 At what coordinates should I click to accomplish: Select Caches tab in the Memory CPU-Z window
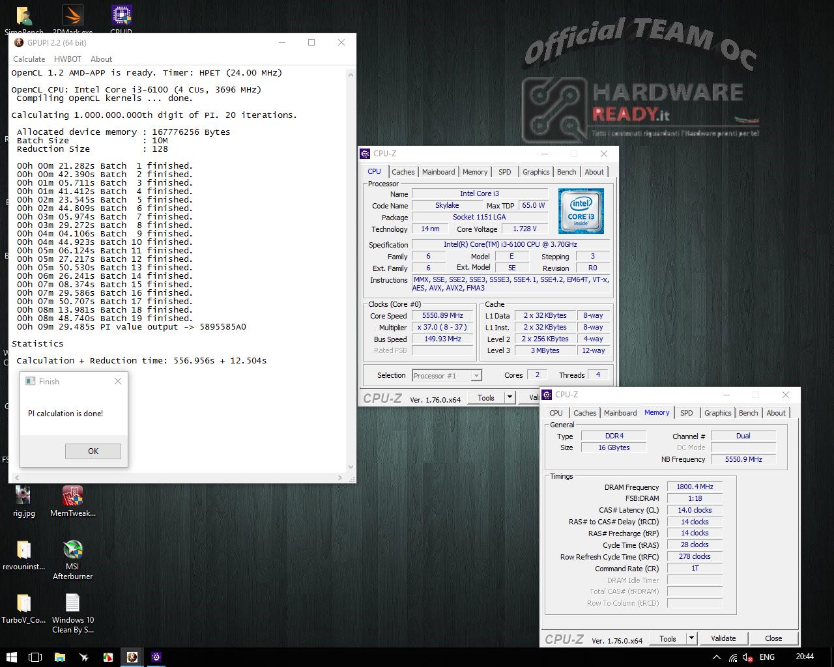pos(584,413)
